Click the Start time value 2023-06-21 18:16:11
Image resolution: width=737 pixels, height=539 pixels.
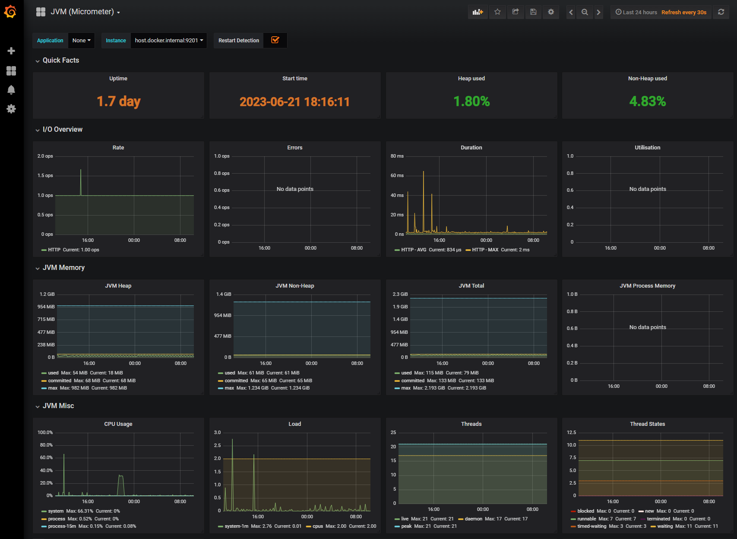(x=294, y=101)
